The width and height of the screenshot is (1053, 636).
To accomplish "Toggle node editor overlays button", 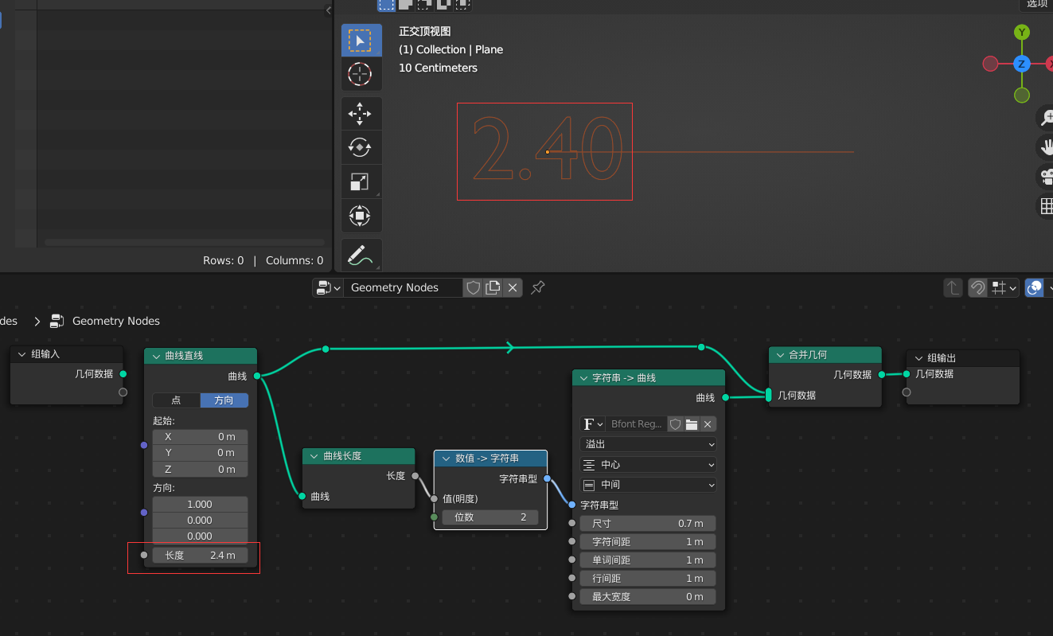I will (x=1034, y=287).
